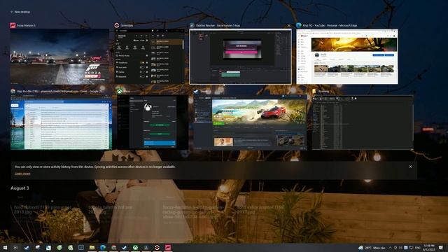448x252 pixels.
Task: Switch to the Xbox app window thumbnail
Action: (x=153, y=122)
